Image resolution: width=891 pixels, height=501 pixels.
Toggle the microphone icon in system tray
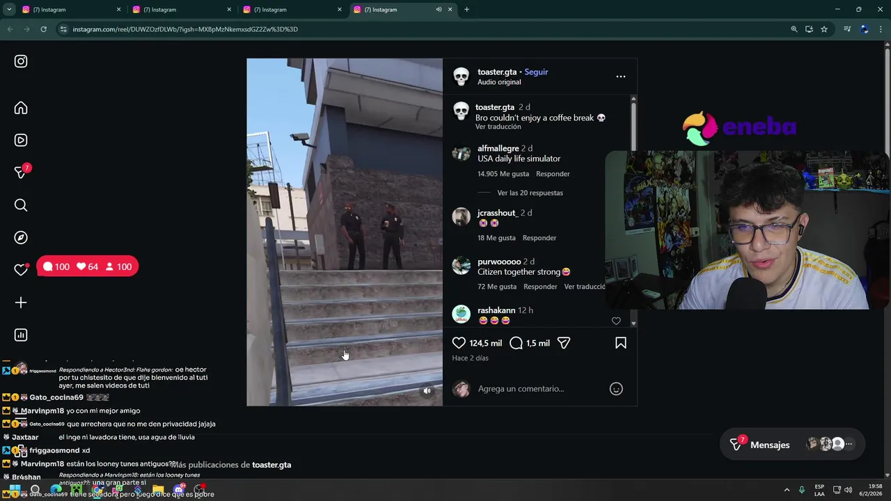point(802,490)
